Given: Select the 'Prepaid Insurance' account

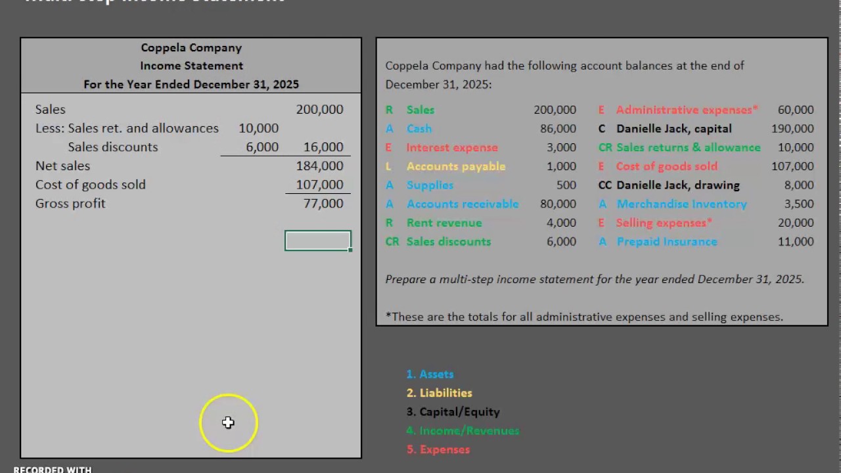Looking at the screenshot, I should [x=666, y=241].
